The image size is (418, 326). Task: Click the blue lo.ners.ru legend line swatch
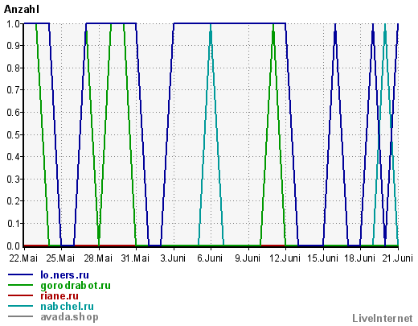(20, 274)
